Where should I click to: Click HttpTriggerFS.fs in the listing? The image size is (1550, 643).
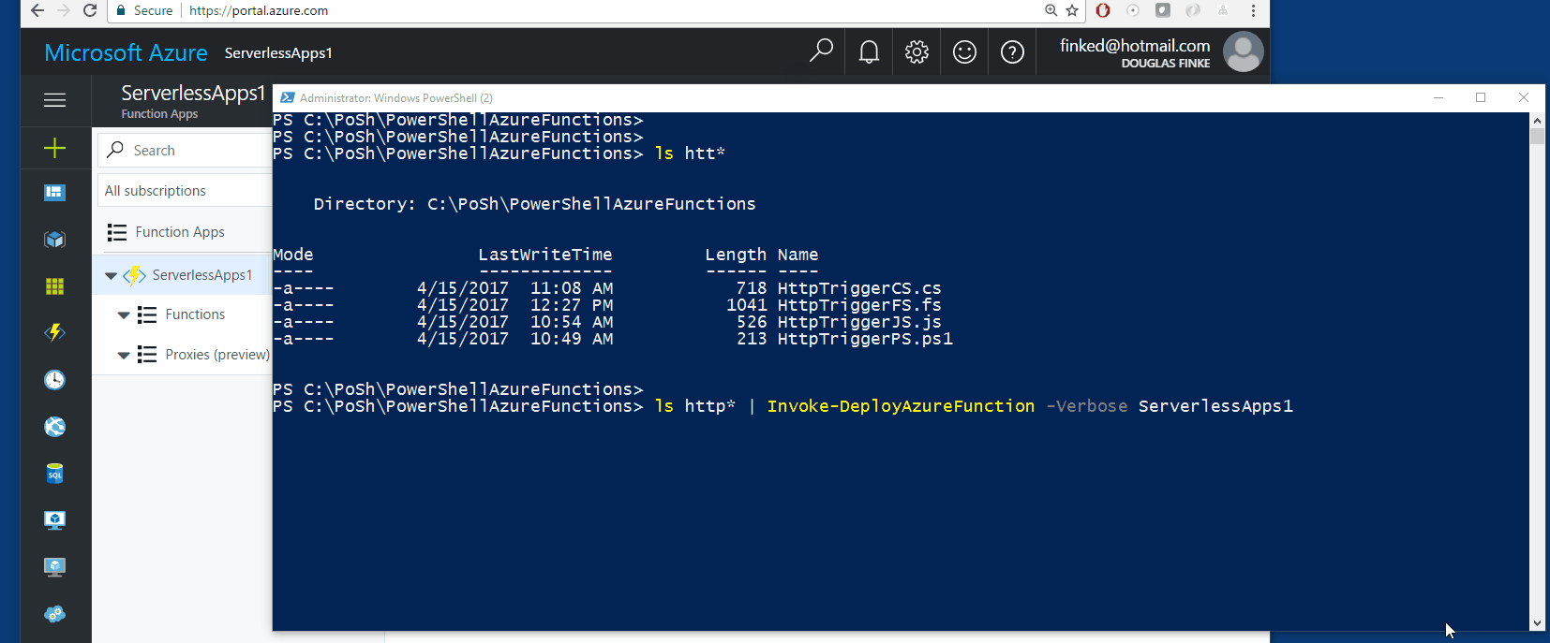[x=859, y=305]
